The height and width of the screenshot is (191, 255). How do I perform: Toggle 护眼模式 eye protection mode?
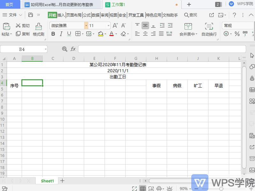click(x=169, y=188)
